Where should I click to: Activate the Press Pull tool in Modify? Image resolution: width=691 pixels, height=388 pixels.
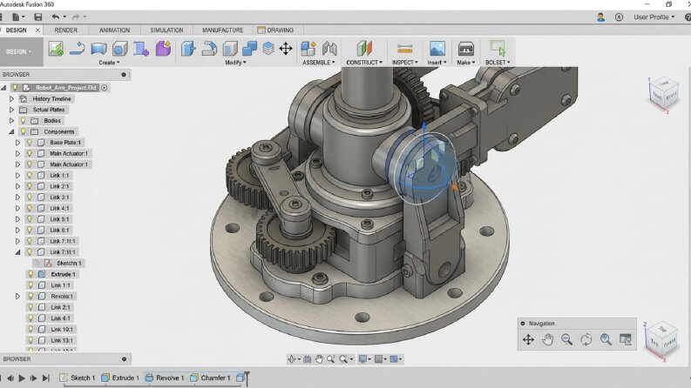click(188, 49)
